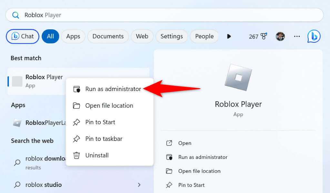
Task: Click Open file location in the details pane
Action: (x=199, y=171)
